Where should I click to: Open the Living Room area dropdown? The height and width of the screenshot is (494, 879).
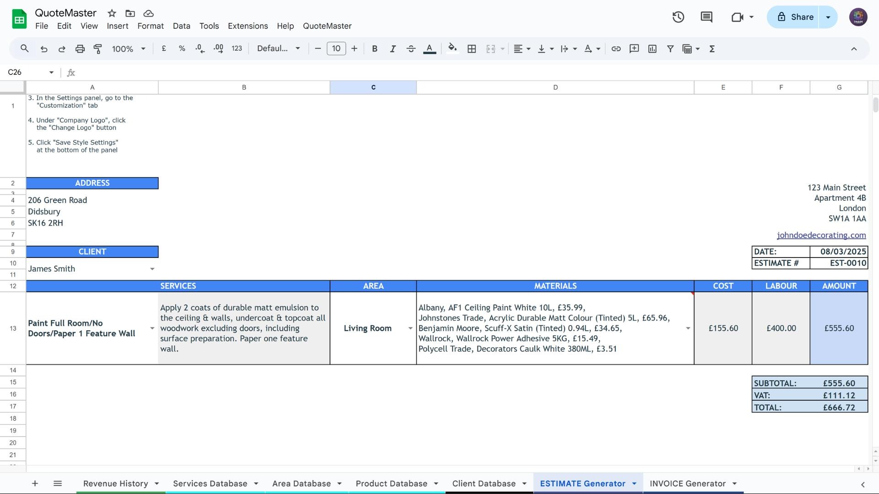(410, 328)
